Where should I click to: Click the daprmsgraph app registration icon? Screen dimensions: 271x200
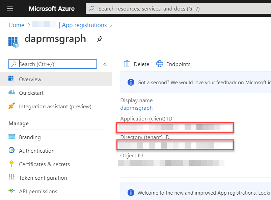click(13, 42)
